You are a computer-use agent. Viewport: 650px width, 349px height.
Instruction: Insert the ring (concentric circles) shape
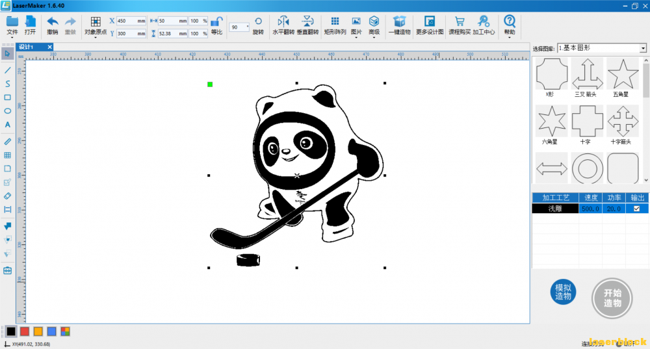pyautogui.click(x=587, y=168)
